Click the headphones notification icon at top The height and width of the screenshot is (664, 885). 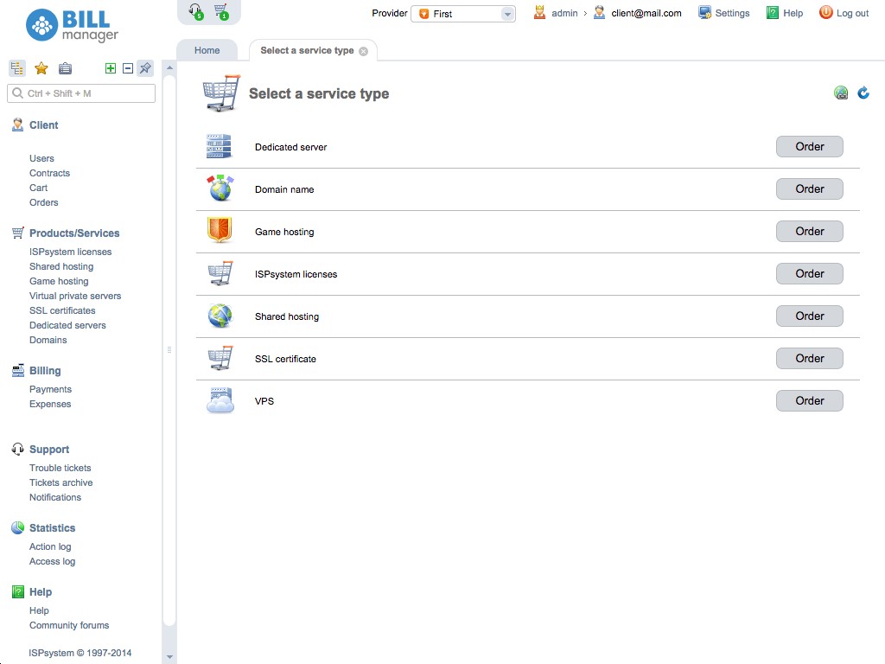click(194, 9)
